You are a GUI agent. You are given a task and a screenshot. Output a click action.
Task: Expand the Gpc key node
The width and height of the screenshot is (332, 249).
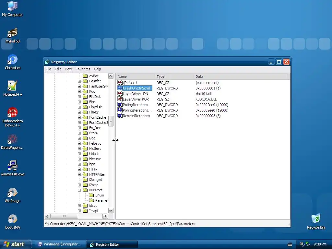(79, 138)
